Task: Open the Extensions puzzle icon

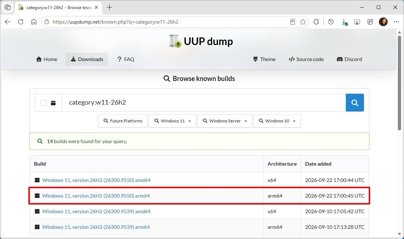Action: click(316, 22)
